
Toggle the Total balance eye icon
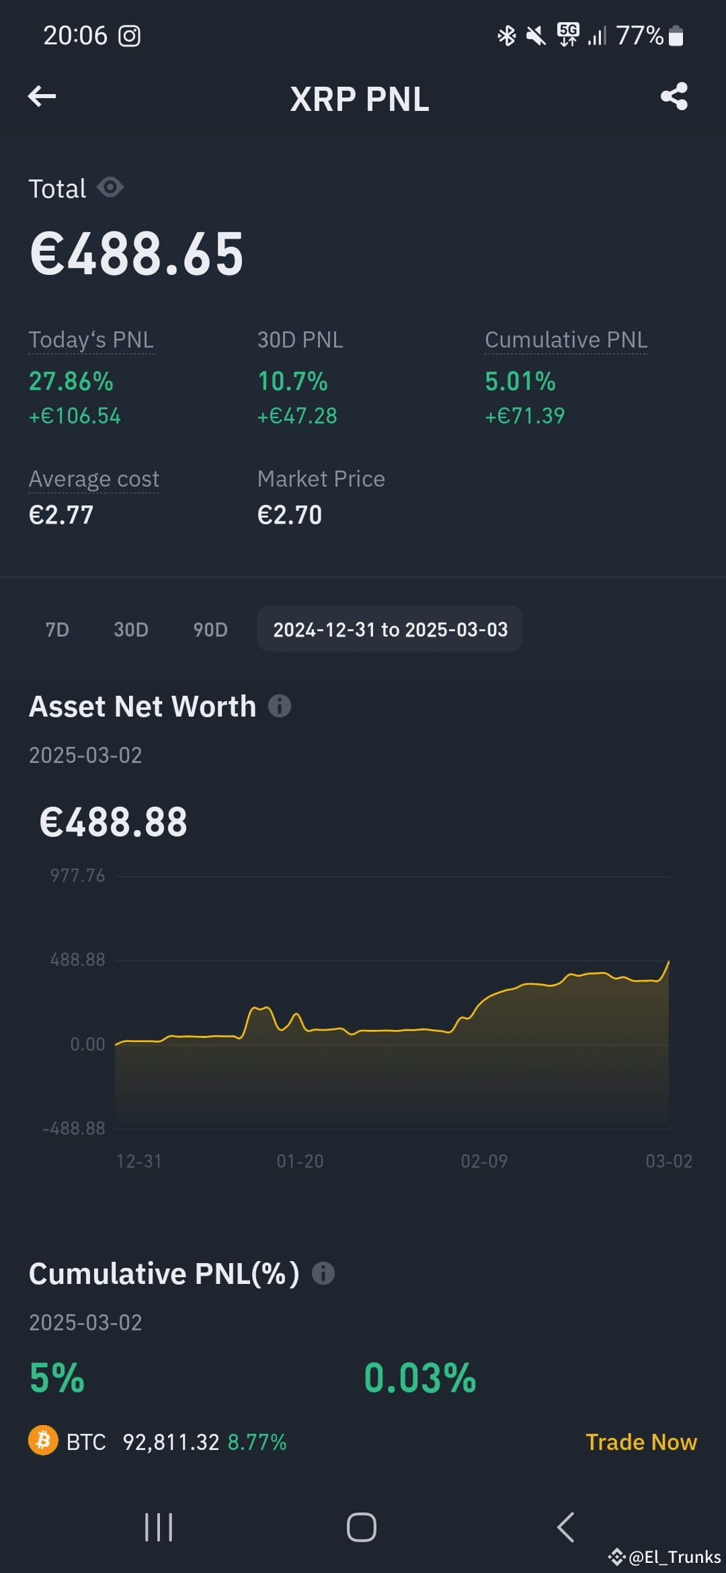110,187
